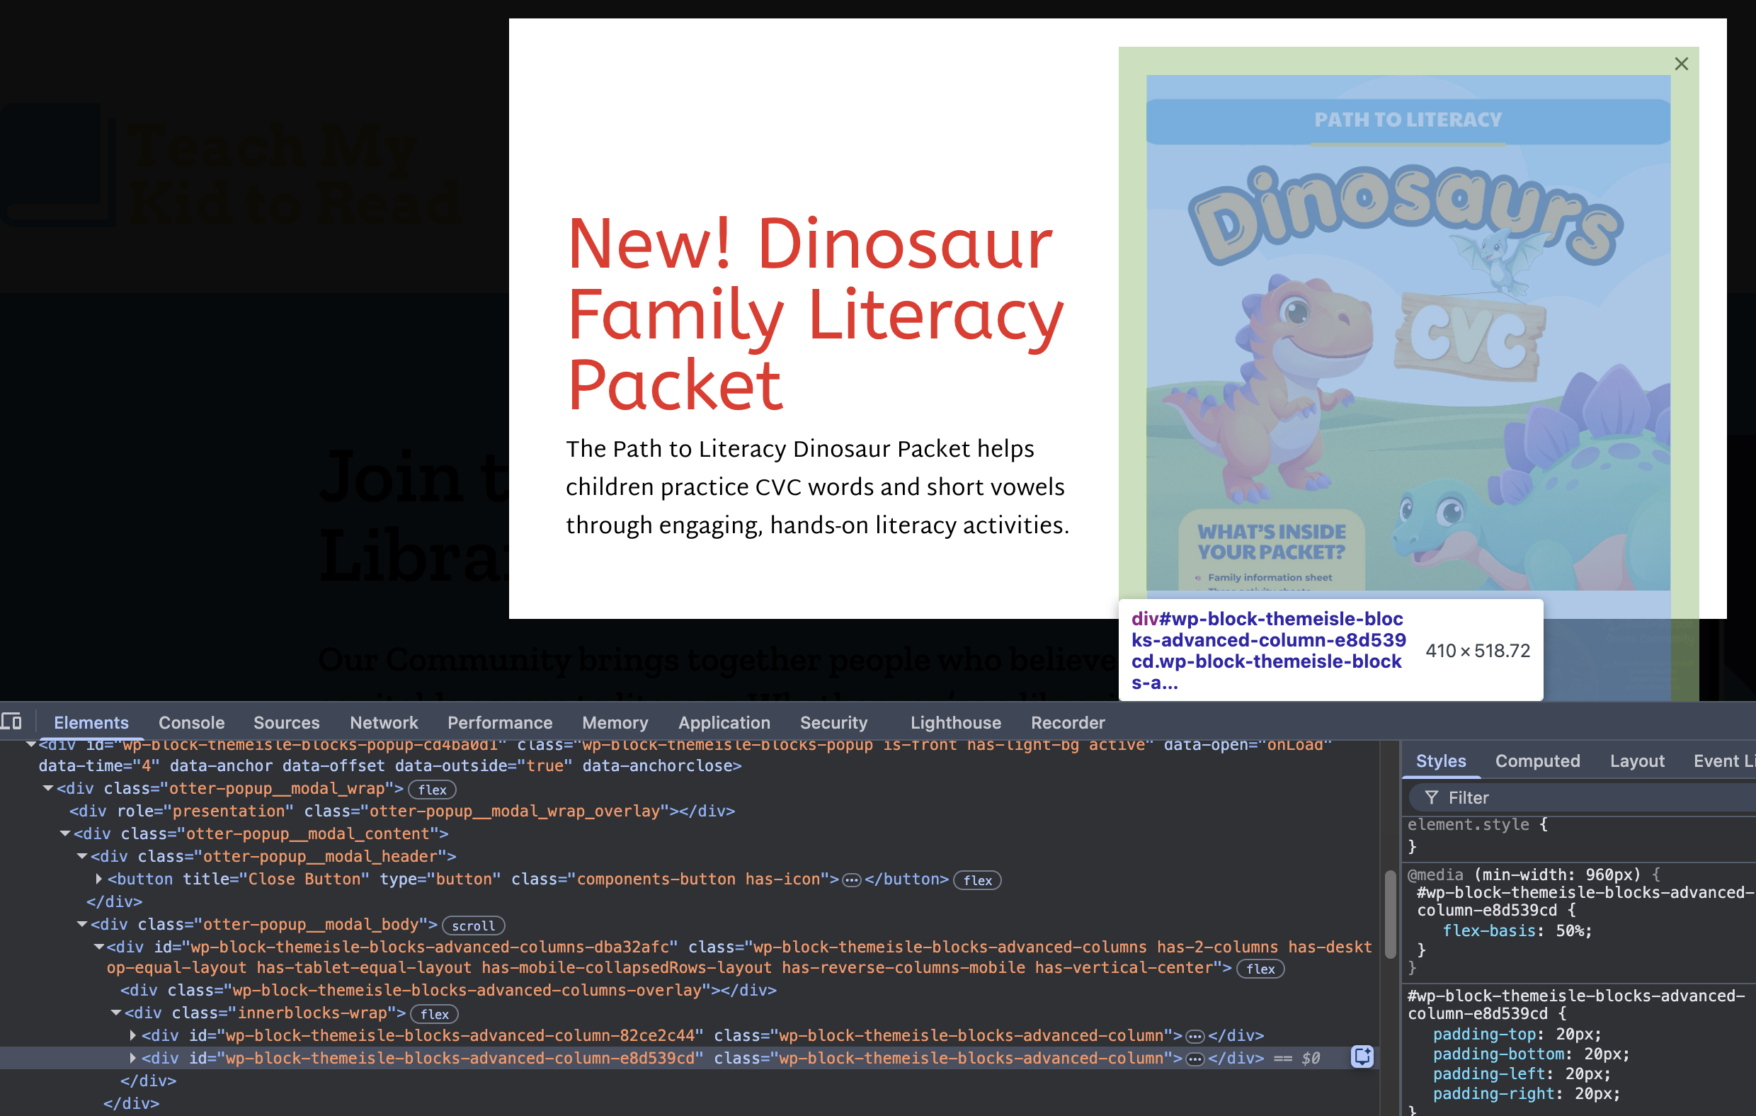
Task: Switch to the Network tab
Action: (384, 723)
